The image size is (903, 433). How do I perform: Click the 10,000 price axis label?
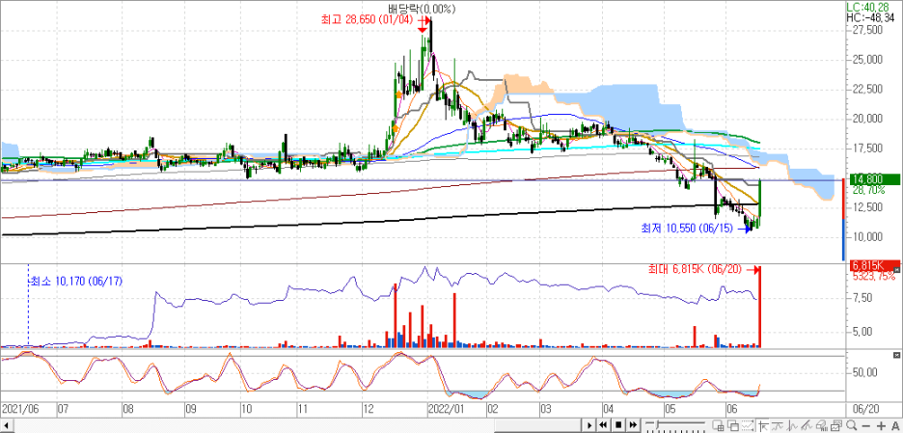(x=868, y=236)
